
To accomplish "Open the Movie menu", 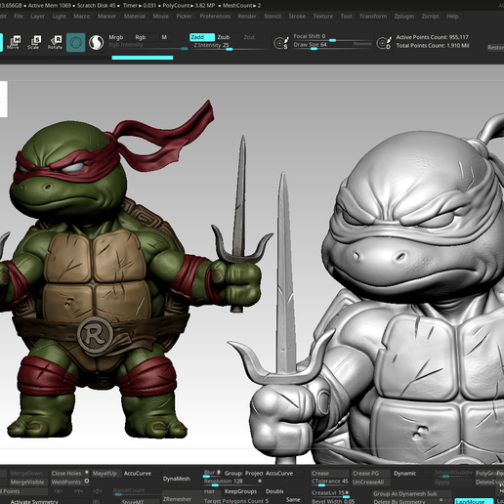I will pyautogui.click(x=161, y=16).
